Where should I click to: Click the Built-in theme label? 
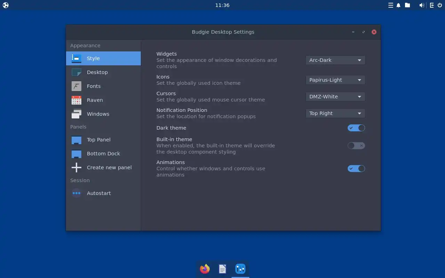tap(174, 139)
